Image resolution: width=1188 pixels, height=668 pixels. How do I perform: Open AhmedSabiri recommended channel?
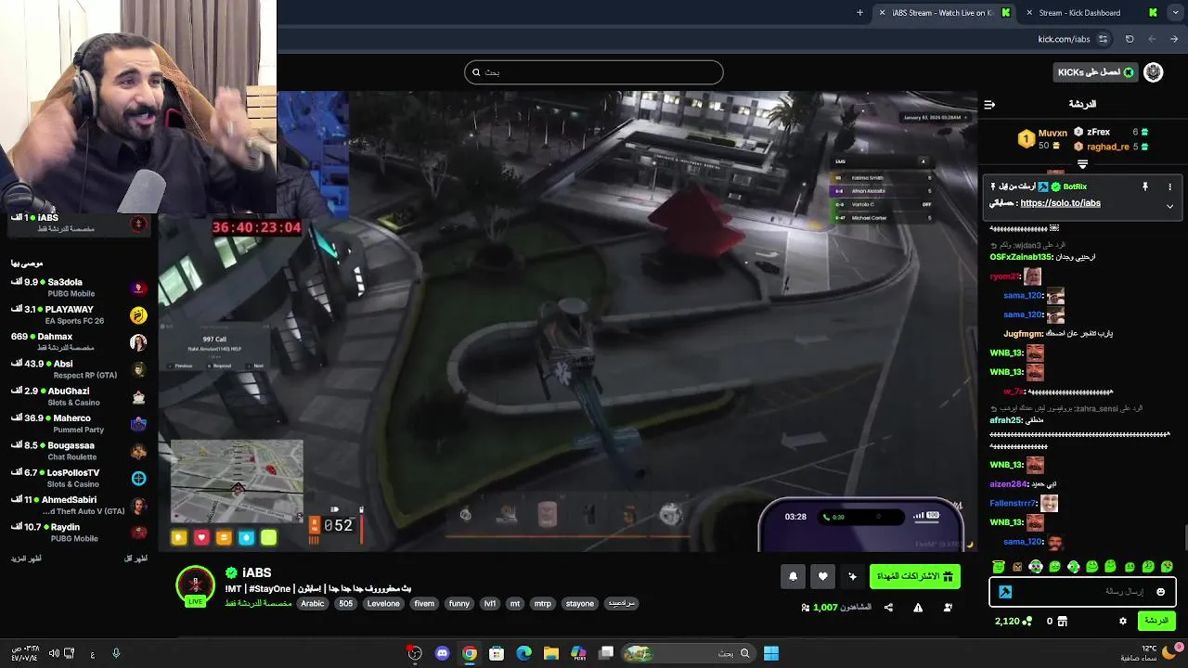[x=79, y=505]
